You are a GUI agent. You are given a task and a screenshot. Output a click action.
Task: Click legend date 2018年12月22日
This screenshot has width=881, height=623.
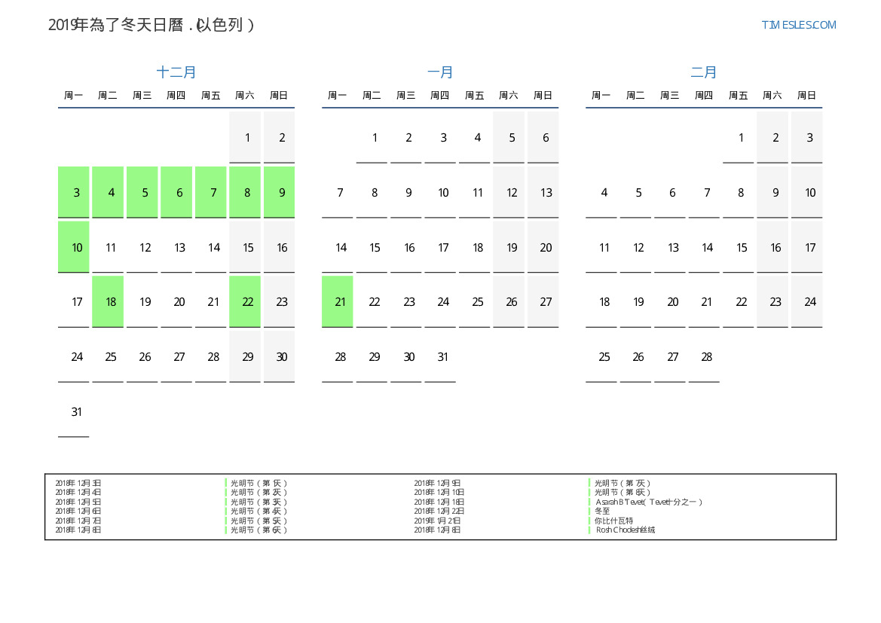pos(439,512)
